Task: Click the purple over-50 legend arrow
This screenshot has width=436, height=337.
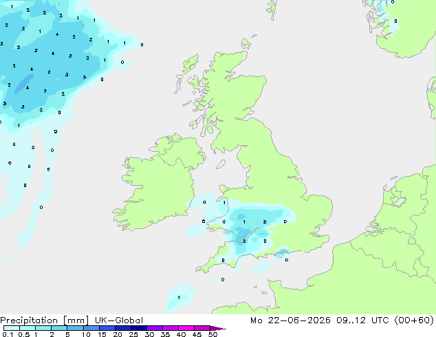Action: pos(218,328)
